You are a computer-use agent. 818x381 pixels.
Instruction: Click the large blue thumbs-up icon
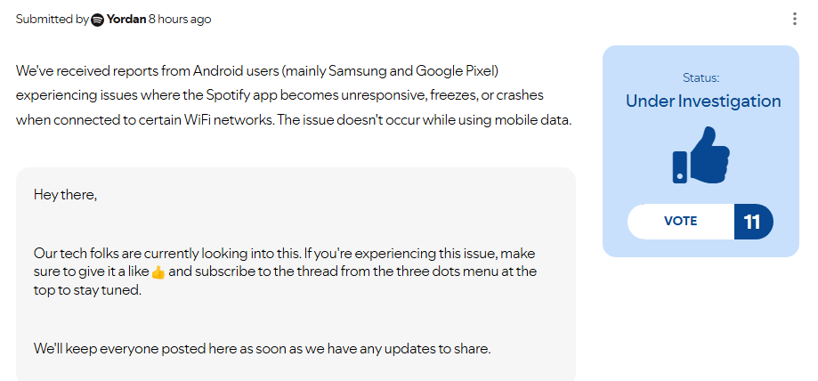[x=701, y=155]
